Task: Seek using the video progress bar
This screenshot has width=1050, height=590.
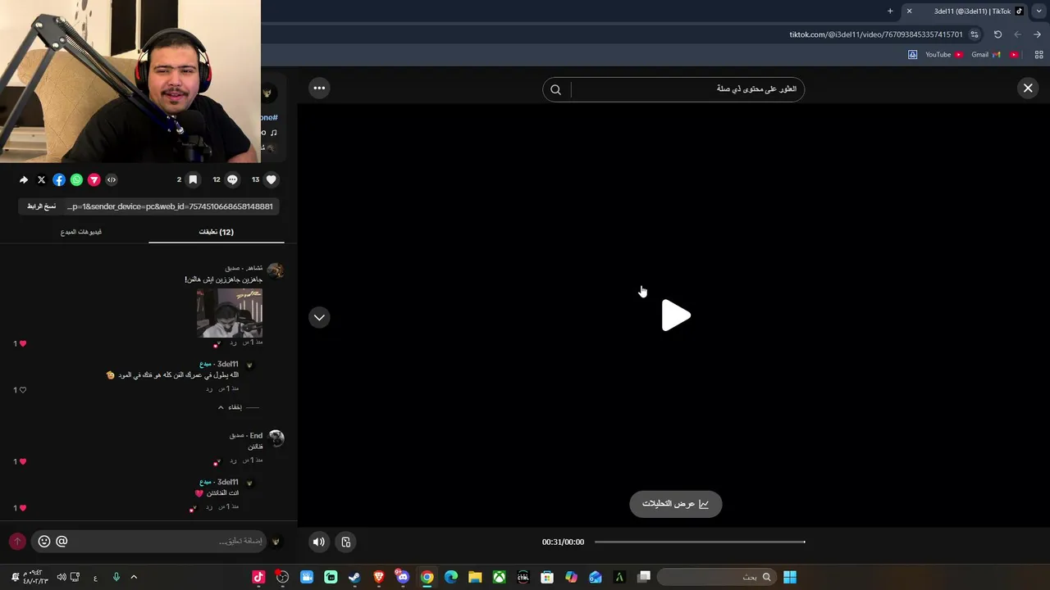Action: tap(700, 542)
